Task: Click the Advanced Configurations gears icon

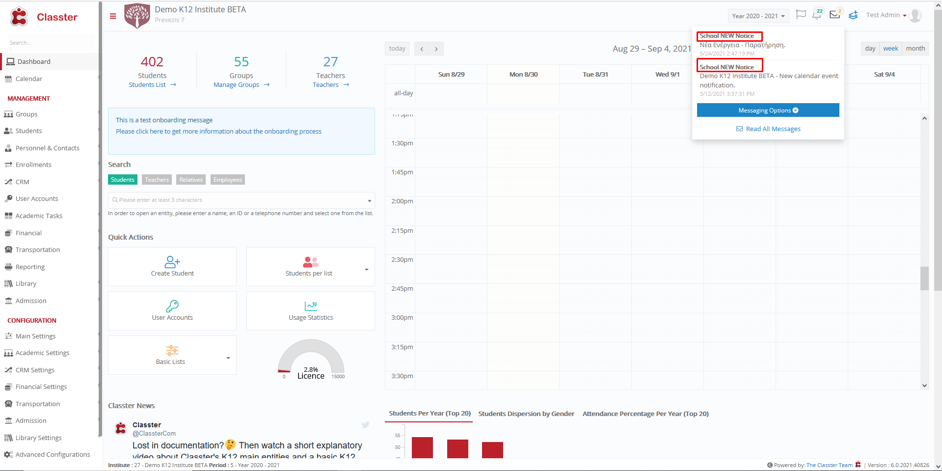Action: 8,454
